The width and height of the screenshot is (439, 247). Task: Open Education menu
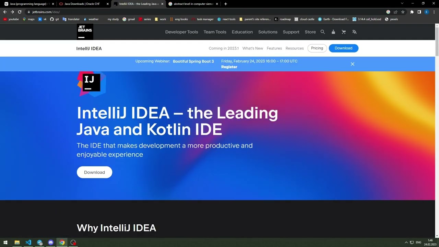[242, 32]
